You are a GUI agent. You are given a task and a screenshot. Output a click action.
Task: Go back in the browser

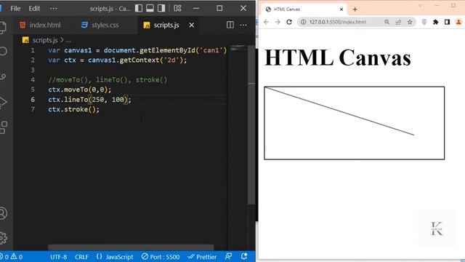coord(266,22)
